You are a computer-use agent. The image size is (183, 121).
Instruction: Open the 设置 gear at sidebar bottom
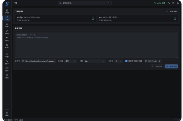[7, 114]
